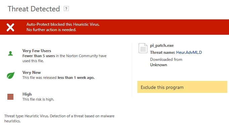
Task: Select the Very New heading
Action: (x=32, y=73)
